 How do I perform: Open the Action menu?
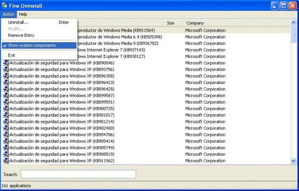tap(9, 14)
